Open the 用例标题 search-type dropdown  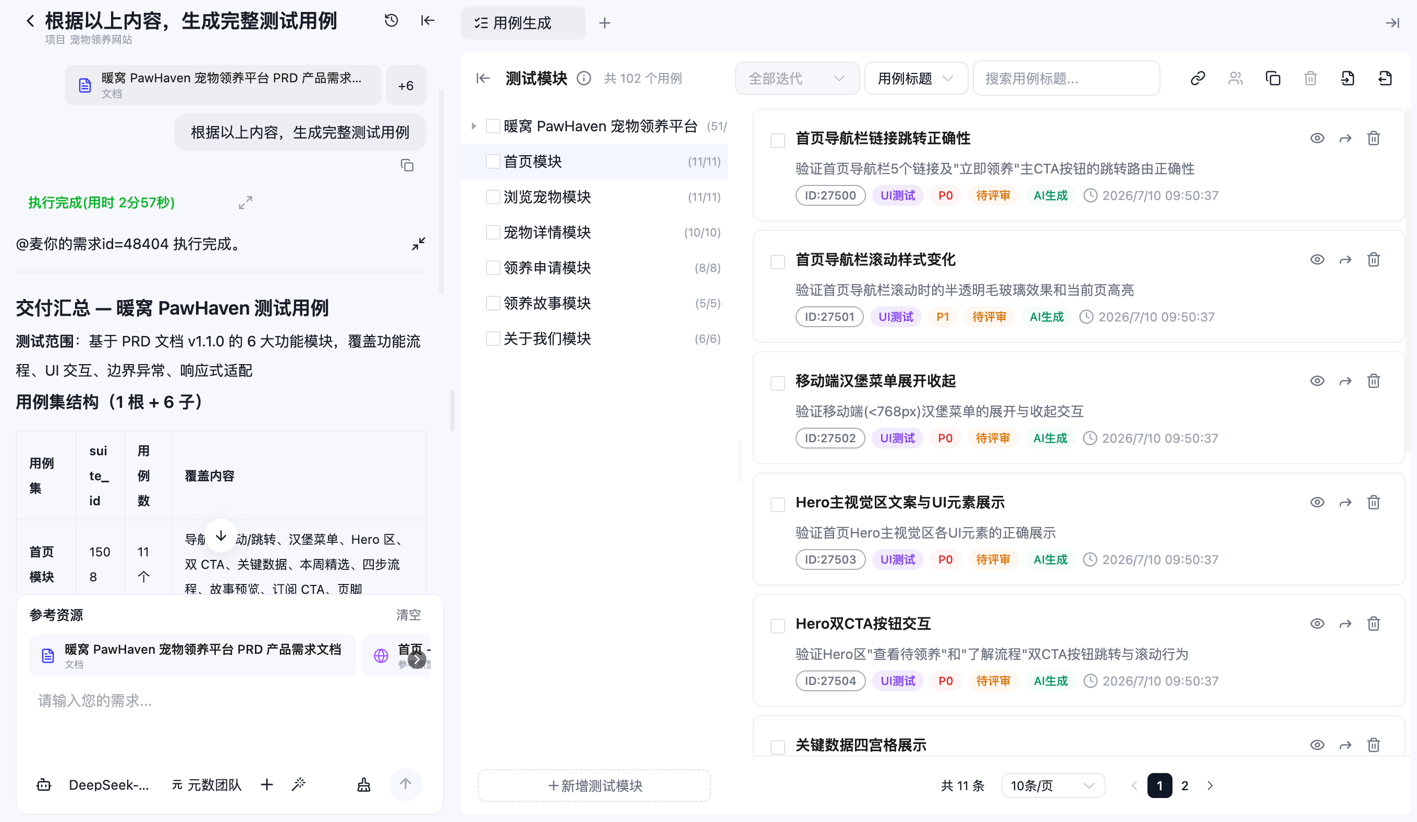click(915, 78)
